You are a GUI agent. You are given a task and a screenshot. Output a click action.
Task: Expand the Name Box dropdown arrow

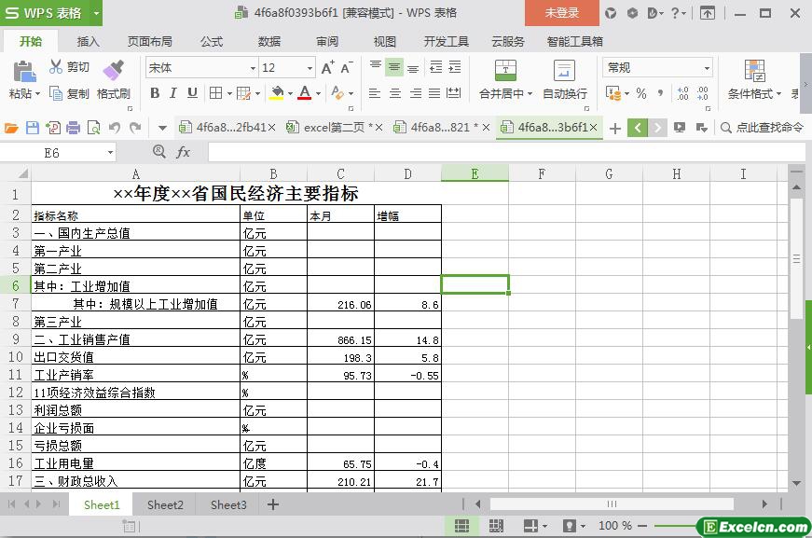click(x=110, y=153)
